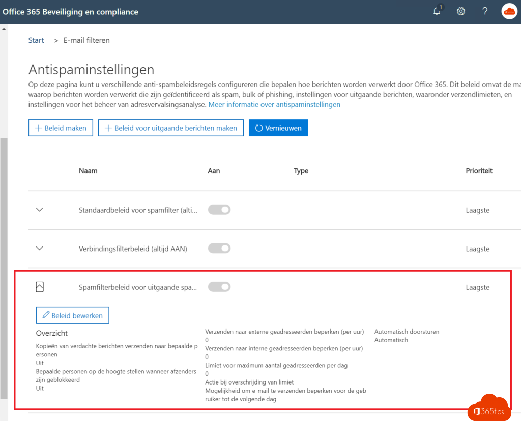This screenshot has height=439, width=521.
Task: Expand the Verbindingsfilterbeleid row
Action: point(40,249)
